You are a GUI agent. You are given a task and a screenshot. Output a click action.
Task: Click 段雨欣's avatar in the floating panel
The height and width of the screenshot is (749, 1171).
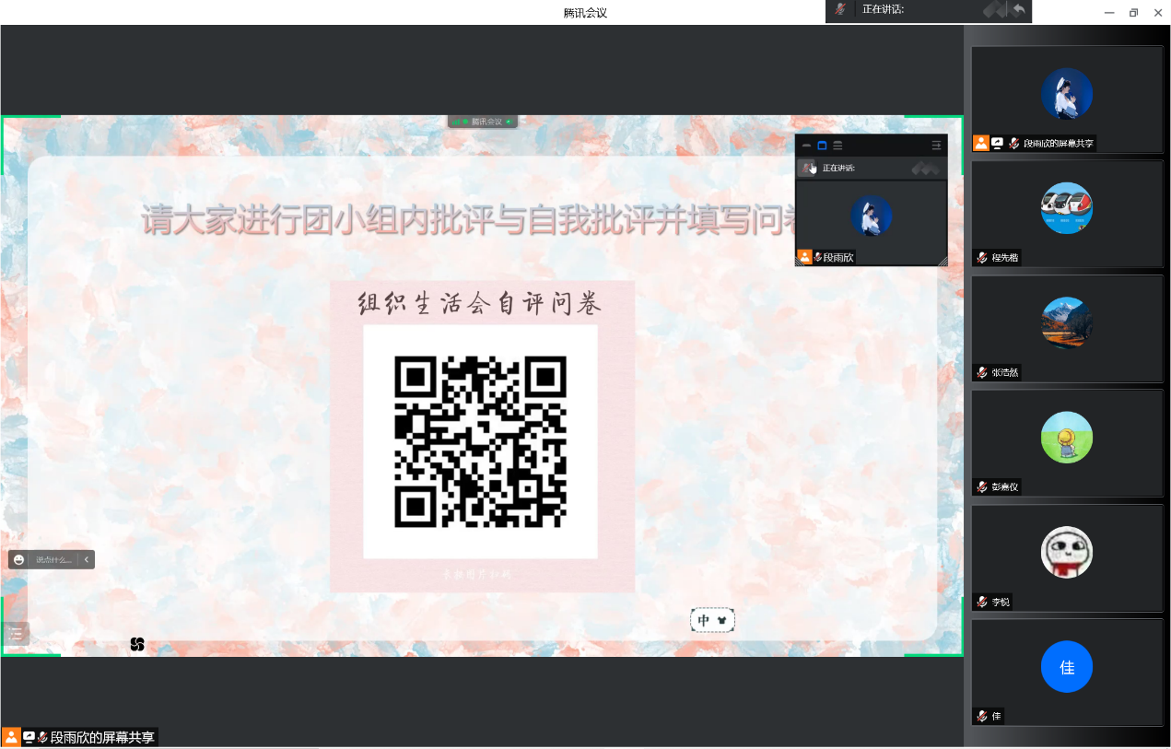871,216
